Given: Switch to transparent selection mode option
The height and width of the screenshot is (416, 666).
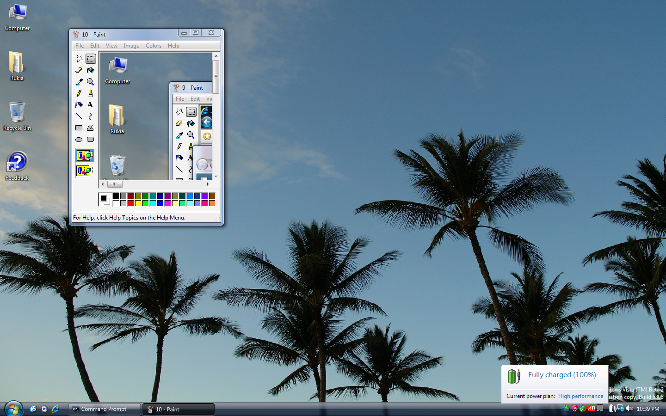Looking at the screenshot, I should (85, 171).
